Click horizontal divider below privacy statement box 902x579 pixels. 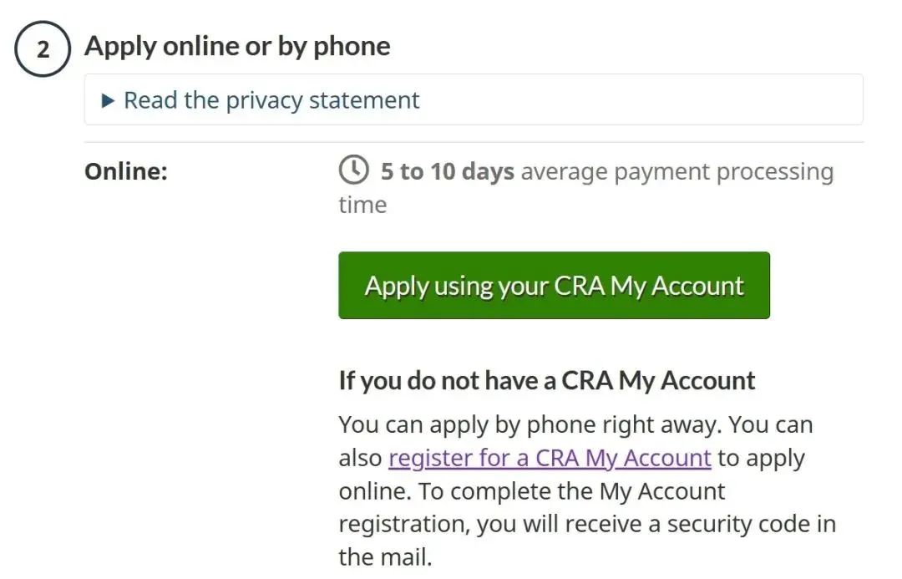[474, 142]
